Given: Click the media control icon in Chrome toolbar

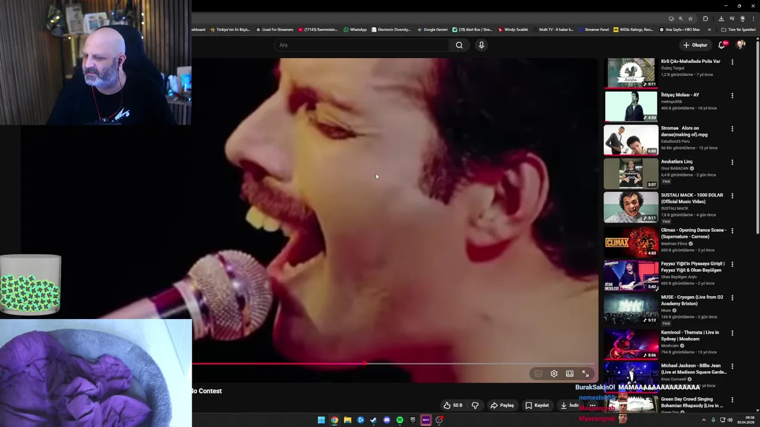Looking at the screenshot, I should click(731, 18).
